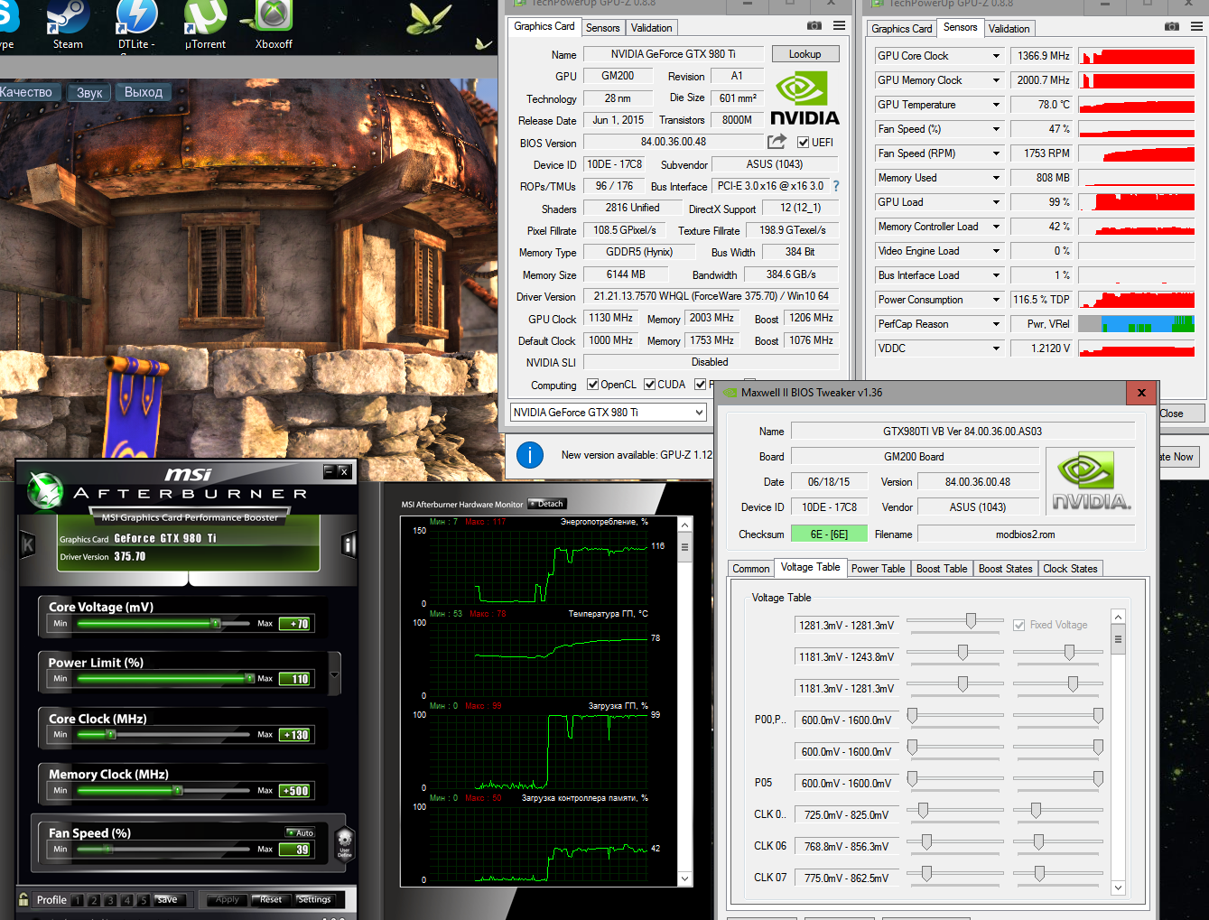Expand the GPU Temperature sensor dropdown
Screen dimensions: 1209x920
coord(996,105)
